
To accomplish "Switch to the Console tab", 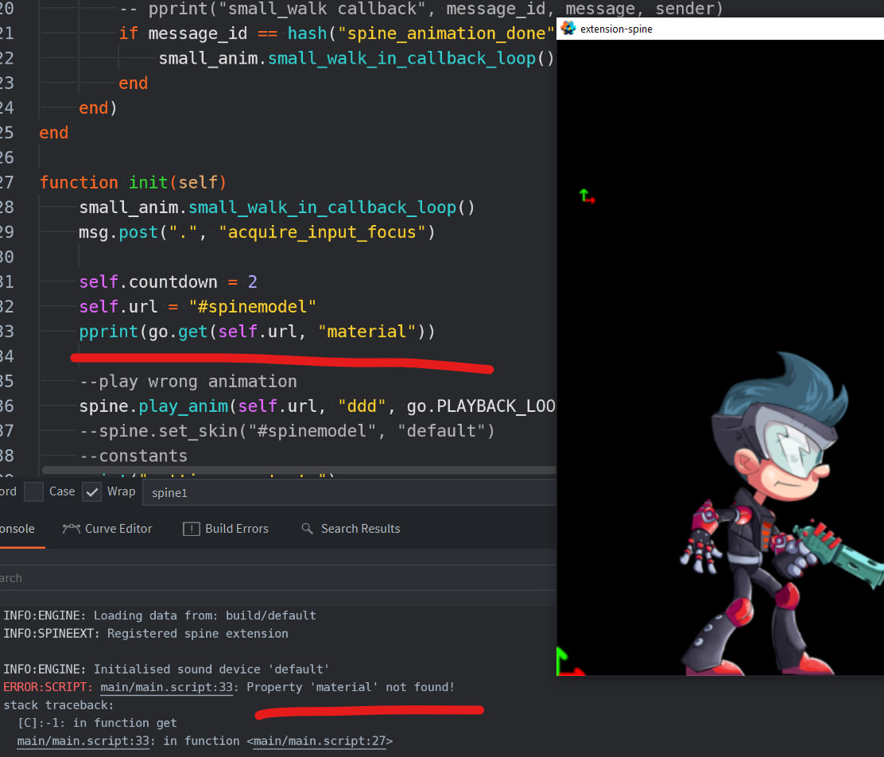I will coord(17,529).
